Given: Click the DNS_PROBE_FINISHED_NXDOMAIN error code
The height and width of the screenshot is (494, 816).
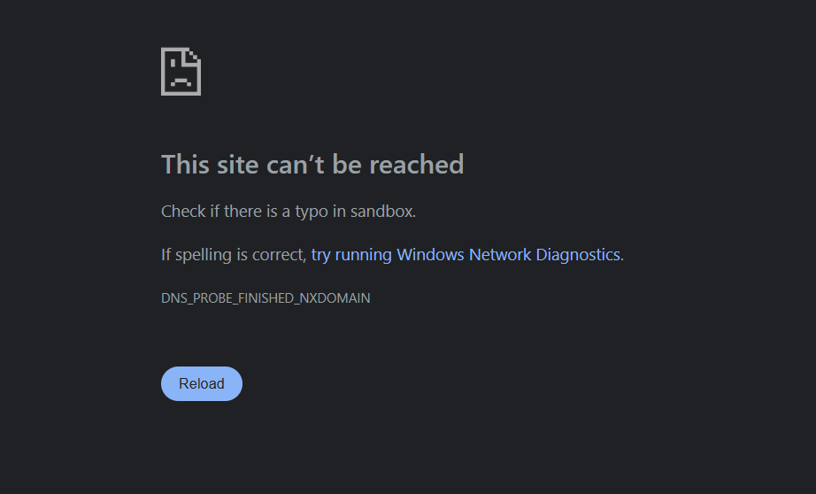Looking at the screenshot, I should click(x=266, y=298).
